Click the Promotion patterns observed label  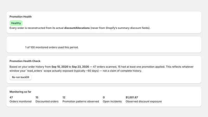point(81,101)
